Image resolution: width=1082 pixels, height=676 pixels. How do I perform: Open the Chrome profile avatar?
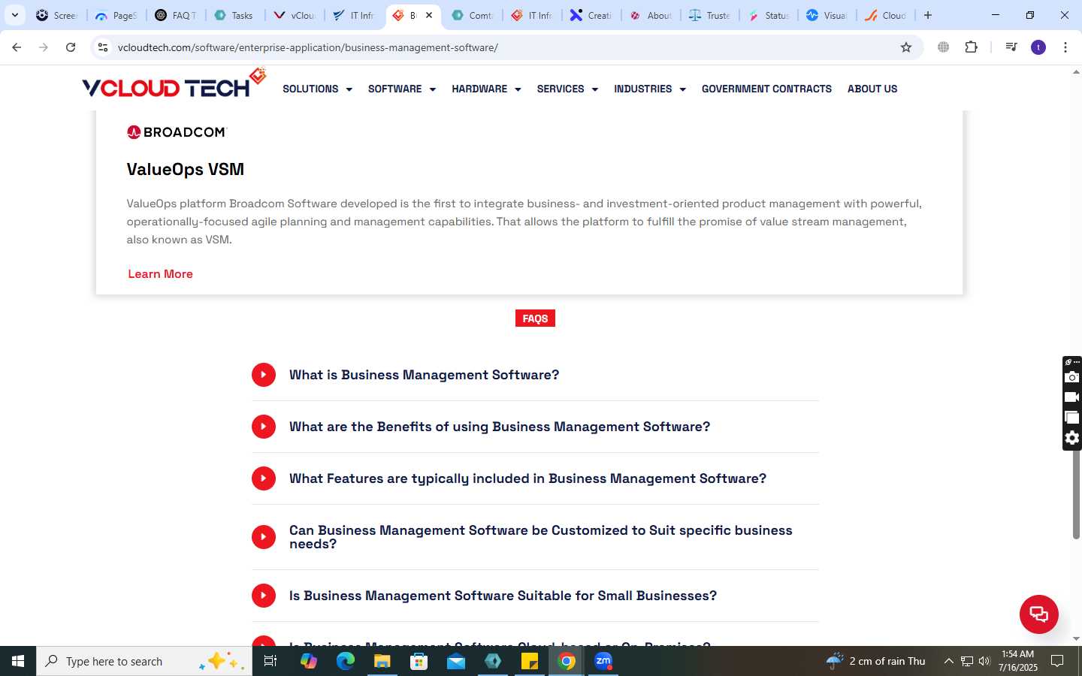click(x=1038, y=47)
